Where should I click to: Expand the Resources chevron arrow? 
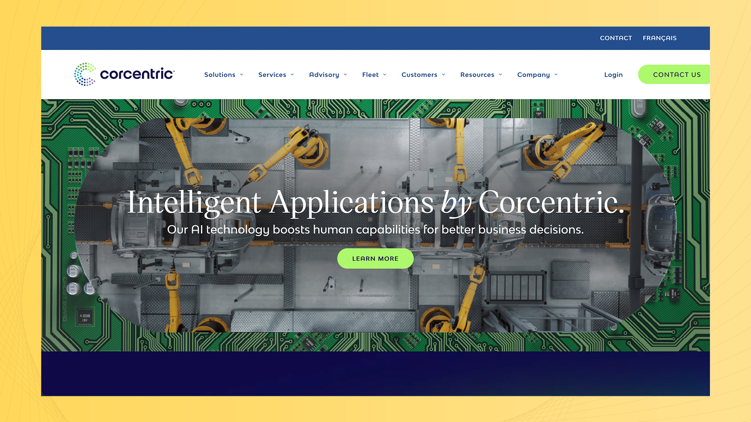(500, 75)
